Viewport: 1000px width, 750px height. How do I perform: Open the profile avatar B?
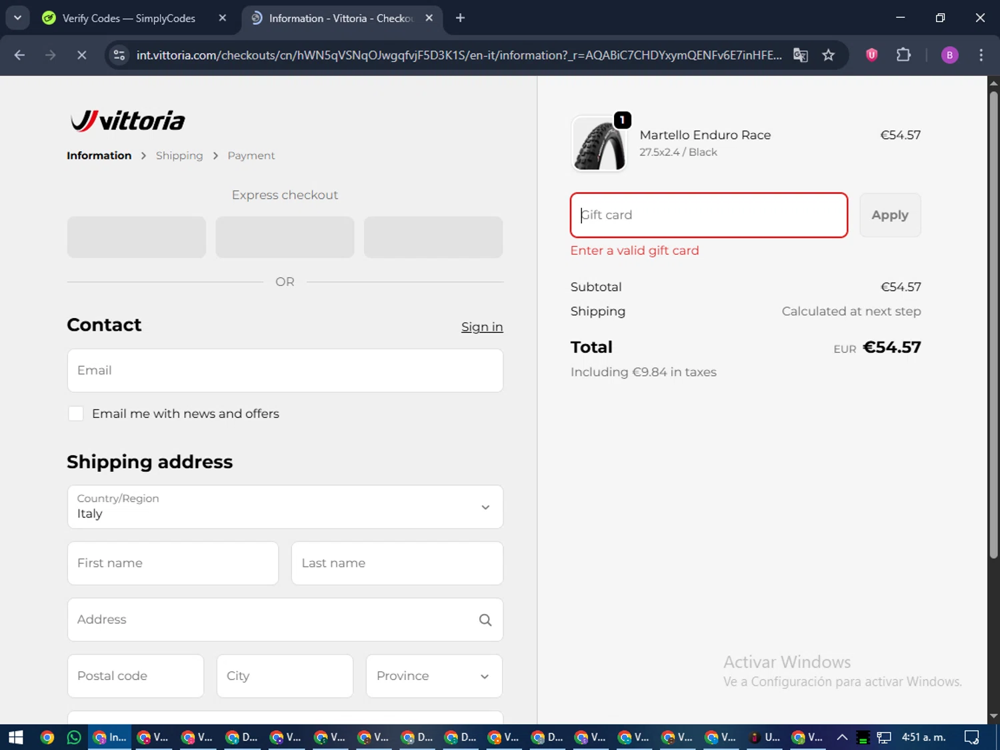point(949,55)
